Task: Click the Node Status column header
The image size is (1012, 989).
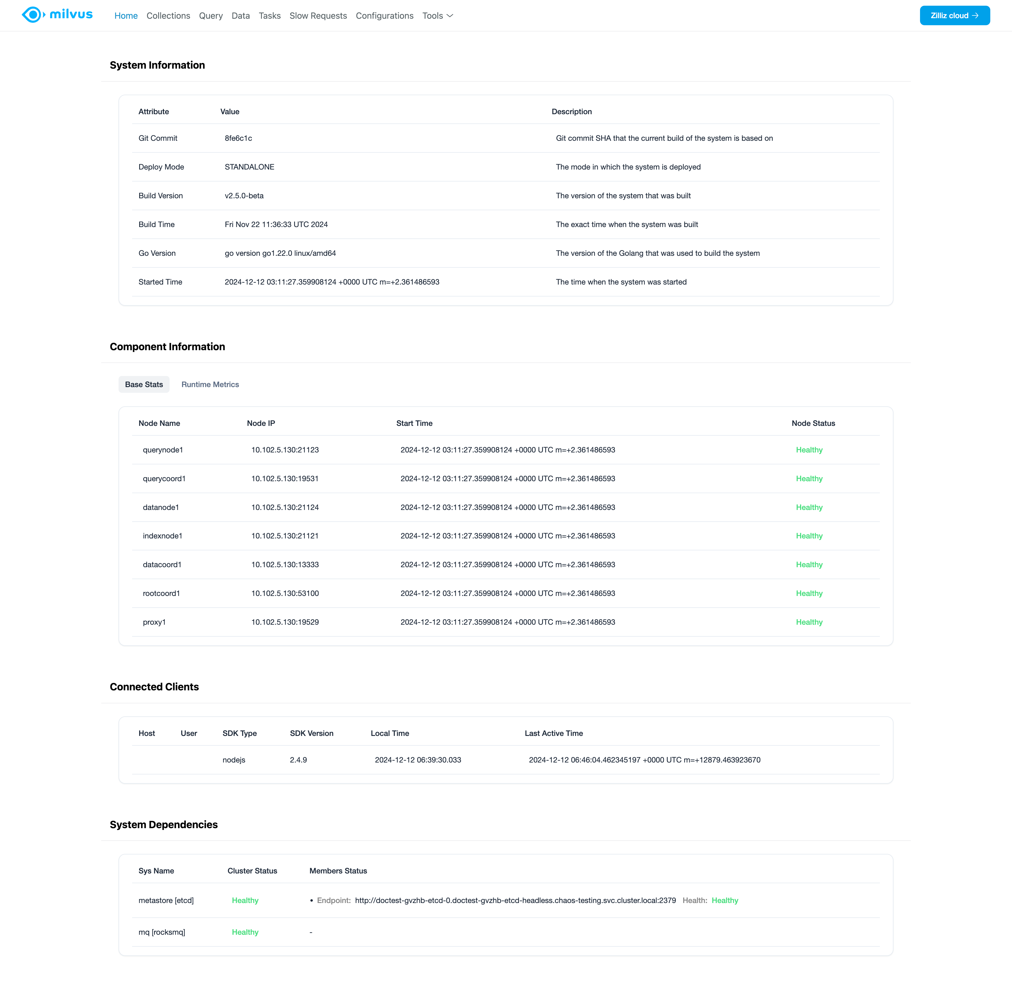Action: coord(813,423)
